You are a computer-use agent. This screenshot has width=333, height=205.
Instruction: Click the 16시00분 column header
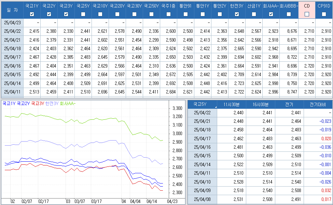260,104
